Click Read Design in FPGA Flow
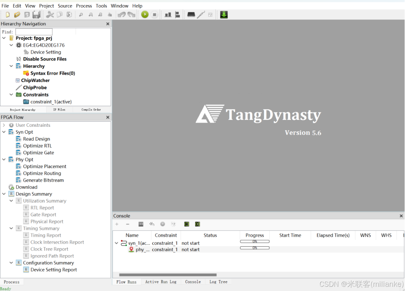Image resolution: width=405 pixels, height=291 pixels. point(36,139)
